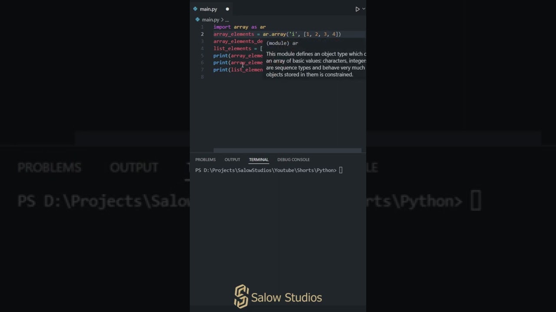This screenshot has width=556, height=312.
Task: Click the Python file icon on main.py tab
Action: (195, 9)
